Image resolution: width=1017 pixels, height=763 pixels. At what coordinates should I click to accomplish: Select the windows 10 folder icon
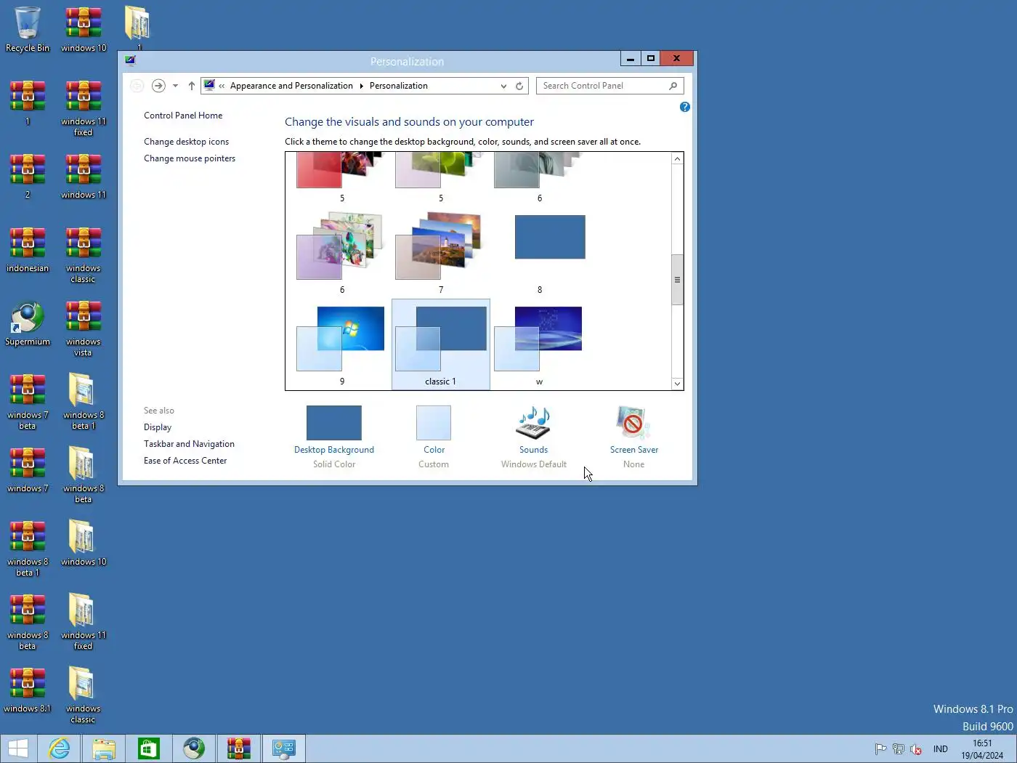(x=84, y=543)
